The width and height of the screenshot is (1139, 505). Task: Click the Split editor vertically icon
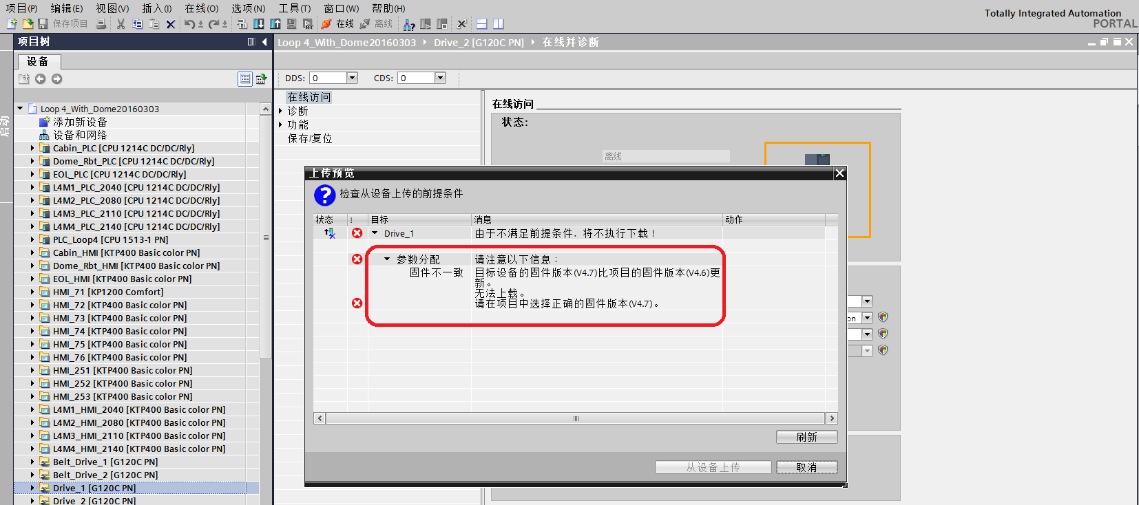click(x=499, y=24)
